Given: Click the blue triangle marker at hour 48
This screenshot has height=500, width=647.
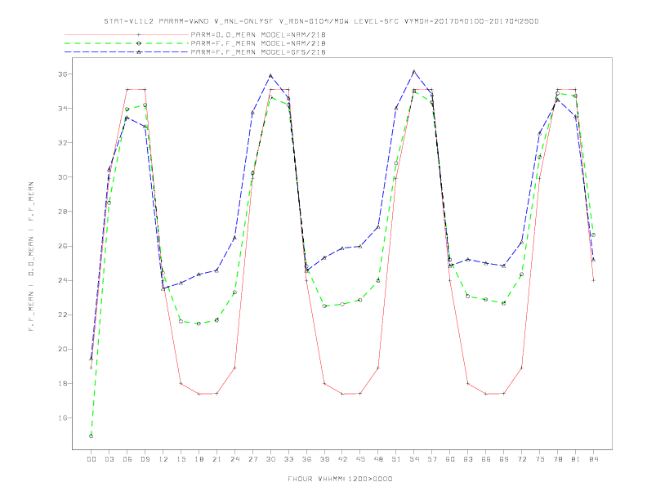Looking at the screenshot, I should [x=378, y=227].
